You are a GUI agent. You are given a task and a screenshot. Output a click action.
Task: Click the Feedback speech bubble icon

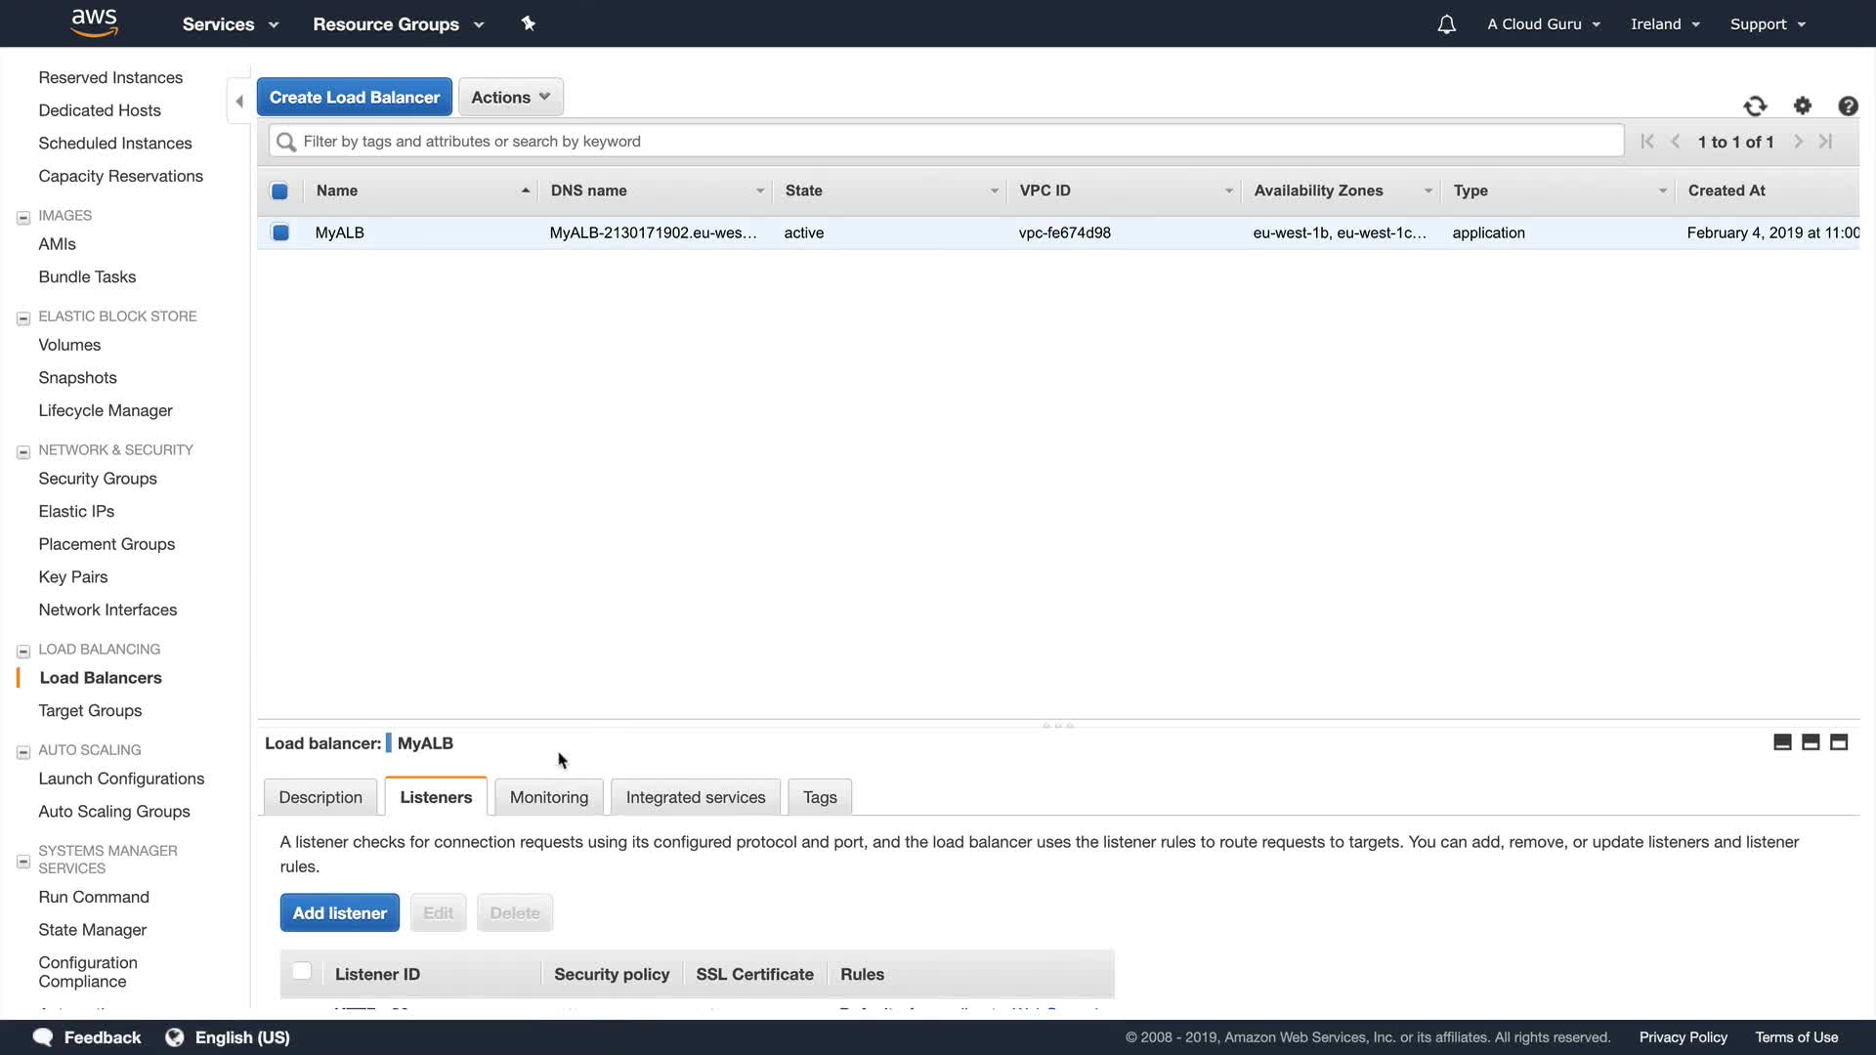point(43,1036)
